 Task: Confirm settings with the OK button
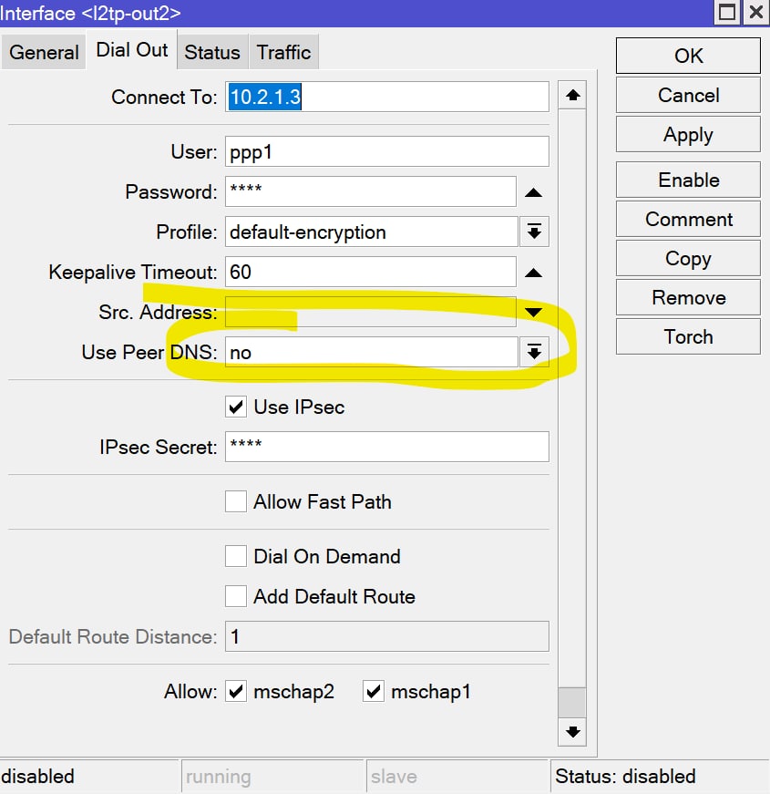[x=688, y=56]
